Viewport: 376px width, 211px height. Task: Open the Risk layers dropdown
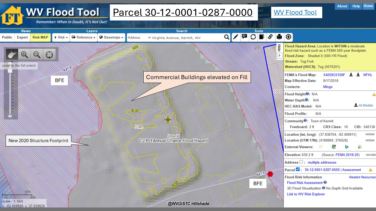[61, 38]
